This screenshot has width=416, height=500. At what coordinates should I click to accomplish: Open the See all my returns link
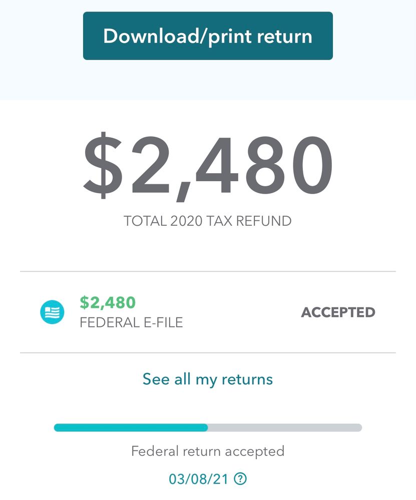pyautogui.click(x=208, y=379)
